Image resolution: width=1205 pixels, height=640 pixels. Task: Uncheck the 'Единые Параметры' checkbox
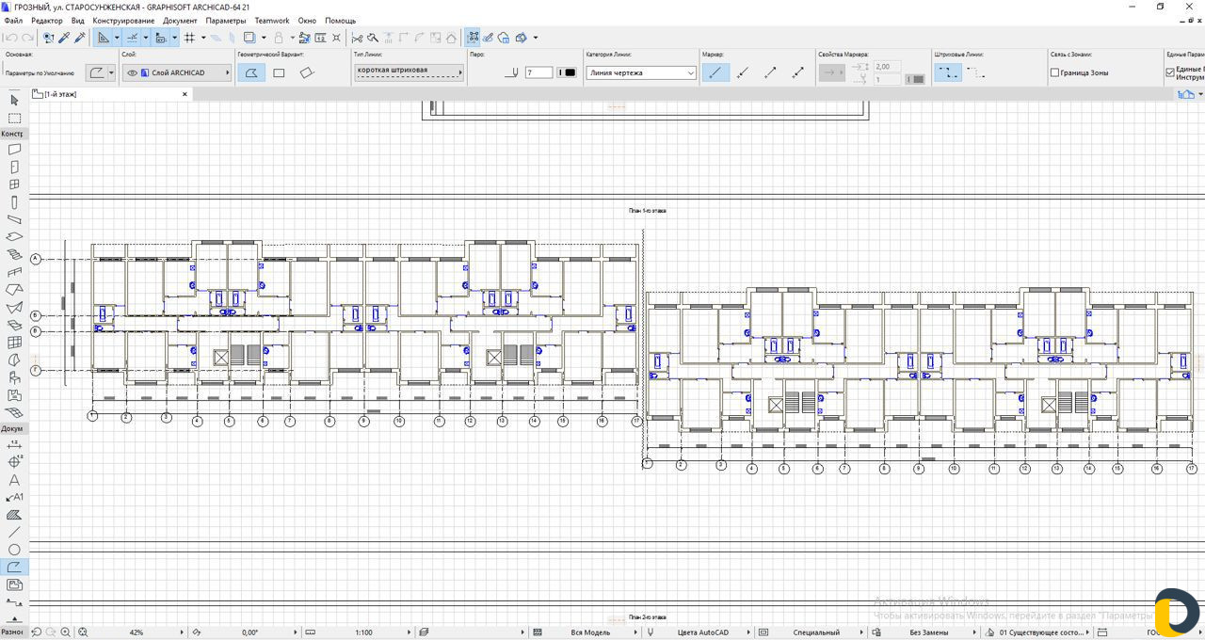point(1170,72)
